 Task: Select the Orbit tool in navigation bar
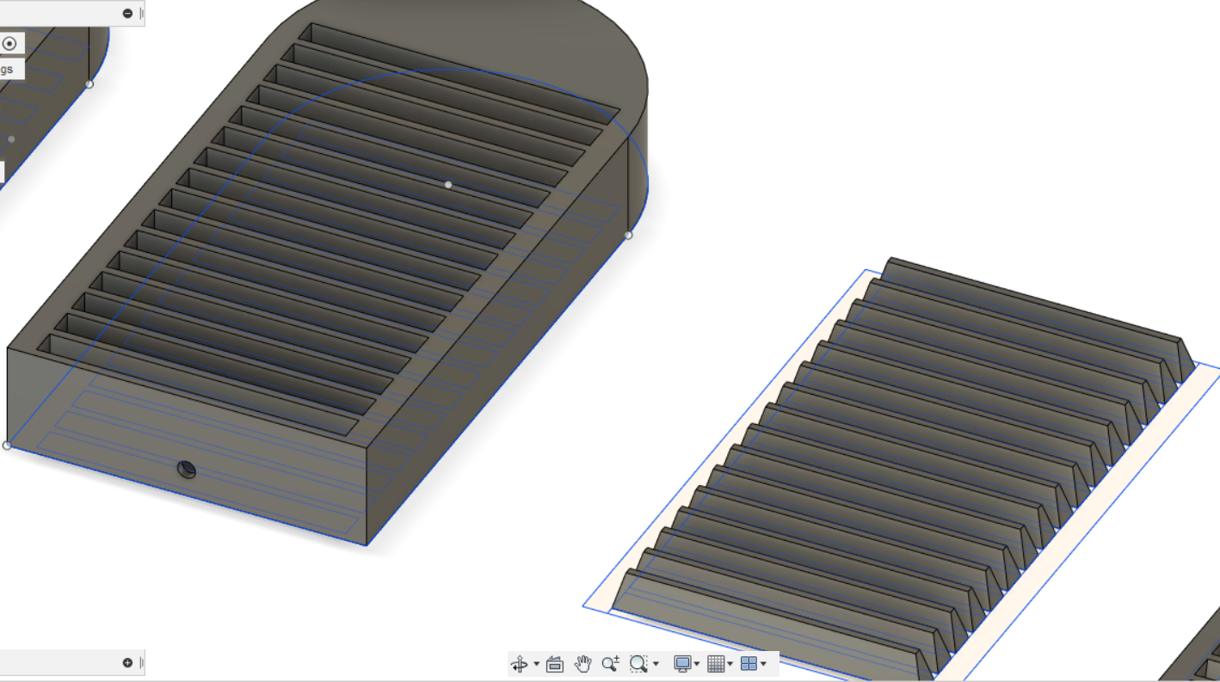click(519, 664)
